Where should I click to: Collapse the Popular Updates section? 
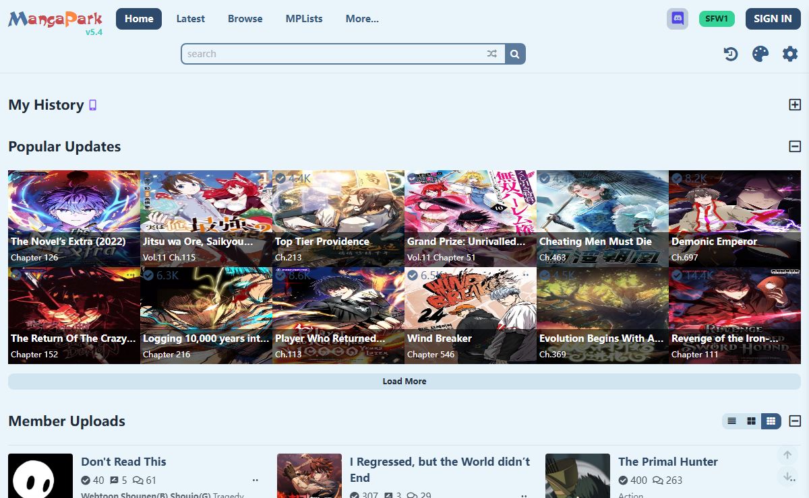tap(795, 147)
